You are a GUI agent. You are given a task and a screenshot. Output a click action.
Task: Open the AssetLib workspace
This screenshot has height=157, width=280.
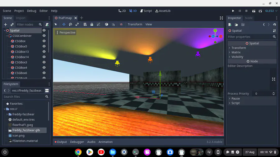[x=163, y=11]
